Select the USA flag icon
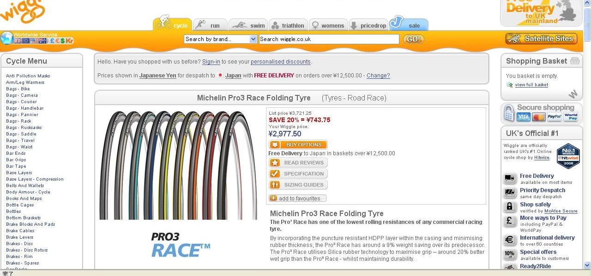591x276 pixels. coord(34,41)
